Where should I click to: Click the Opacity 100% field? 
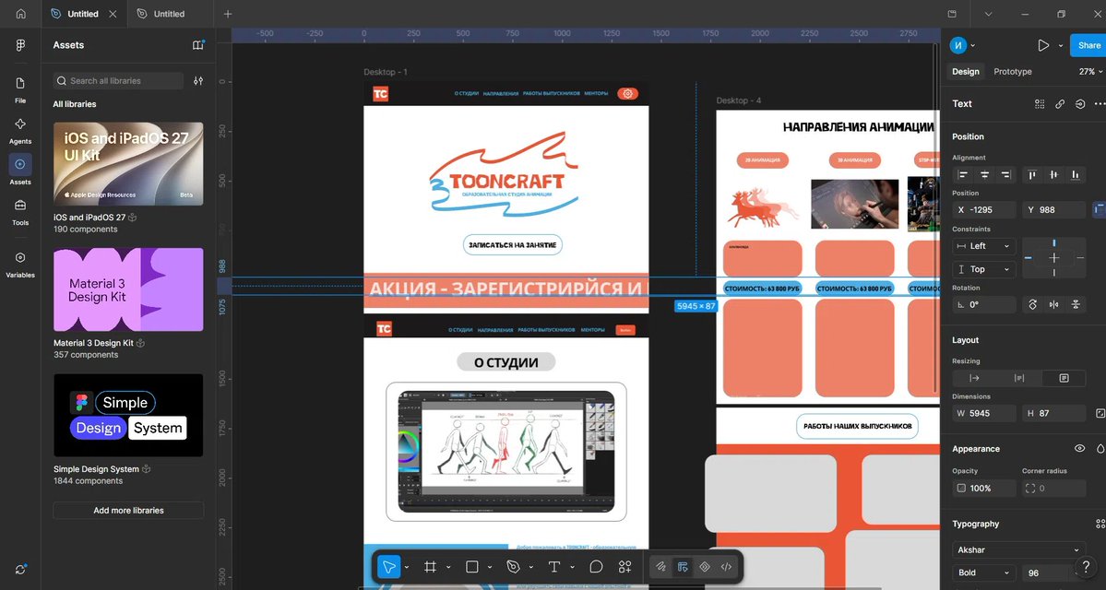click(x=984, y=488)
